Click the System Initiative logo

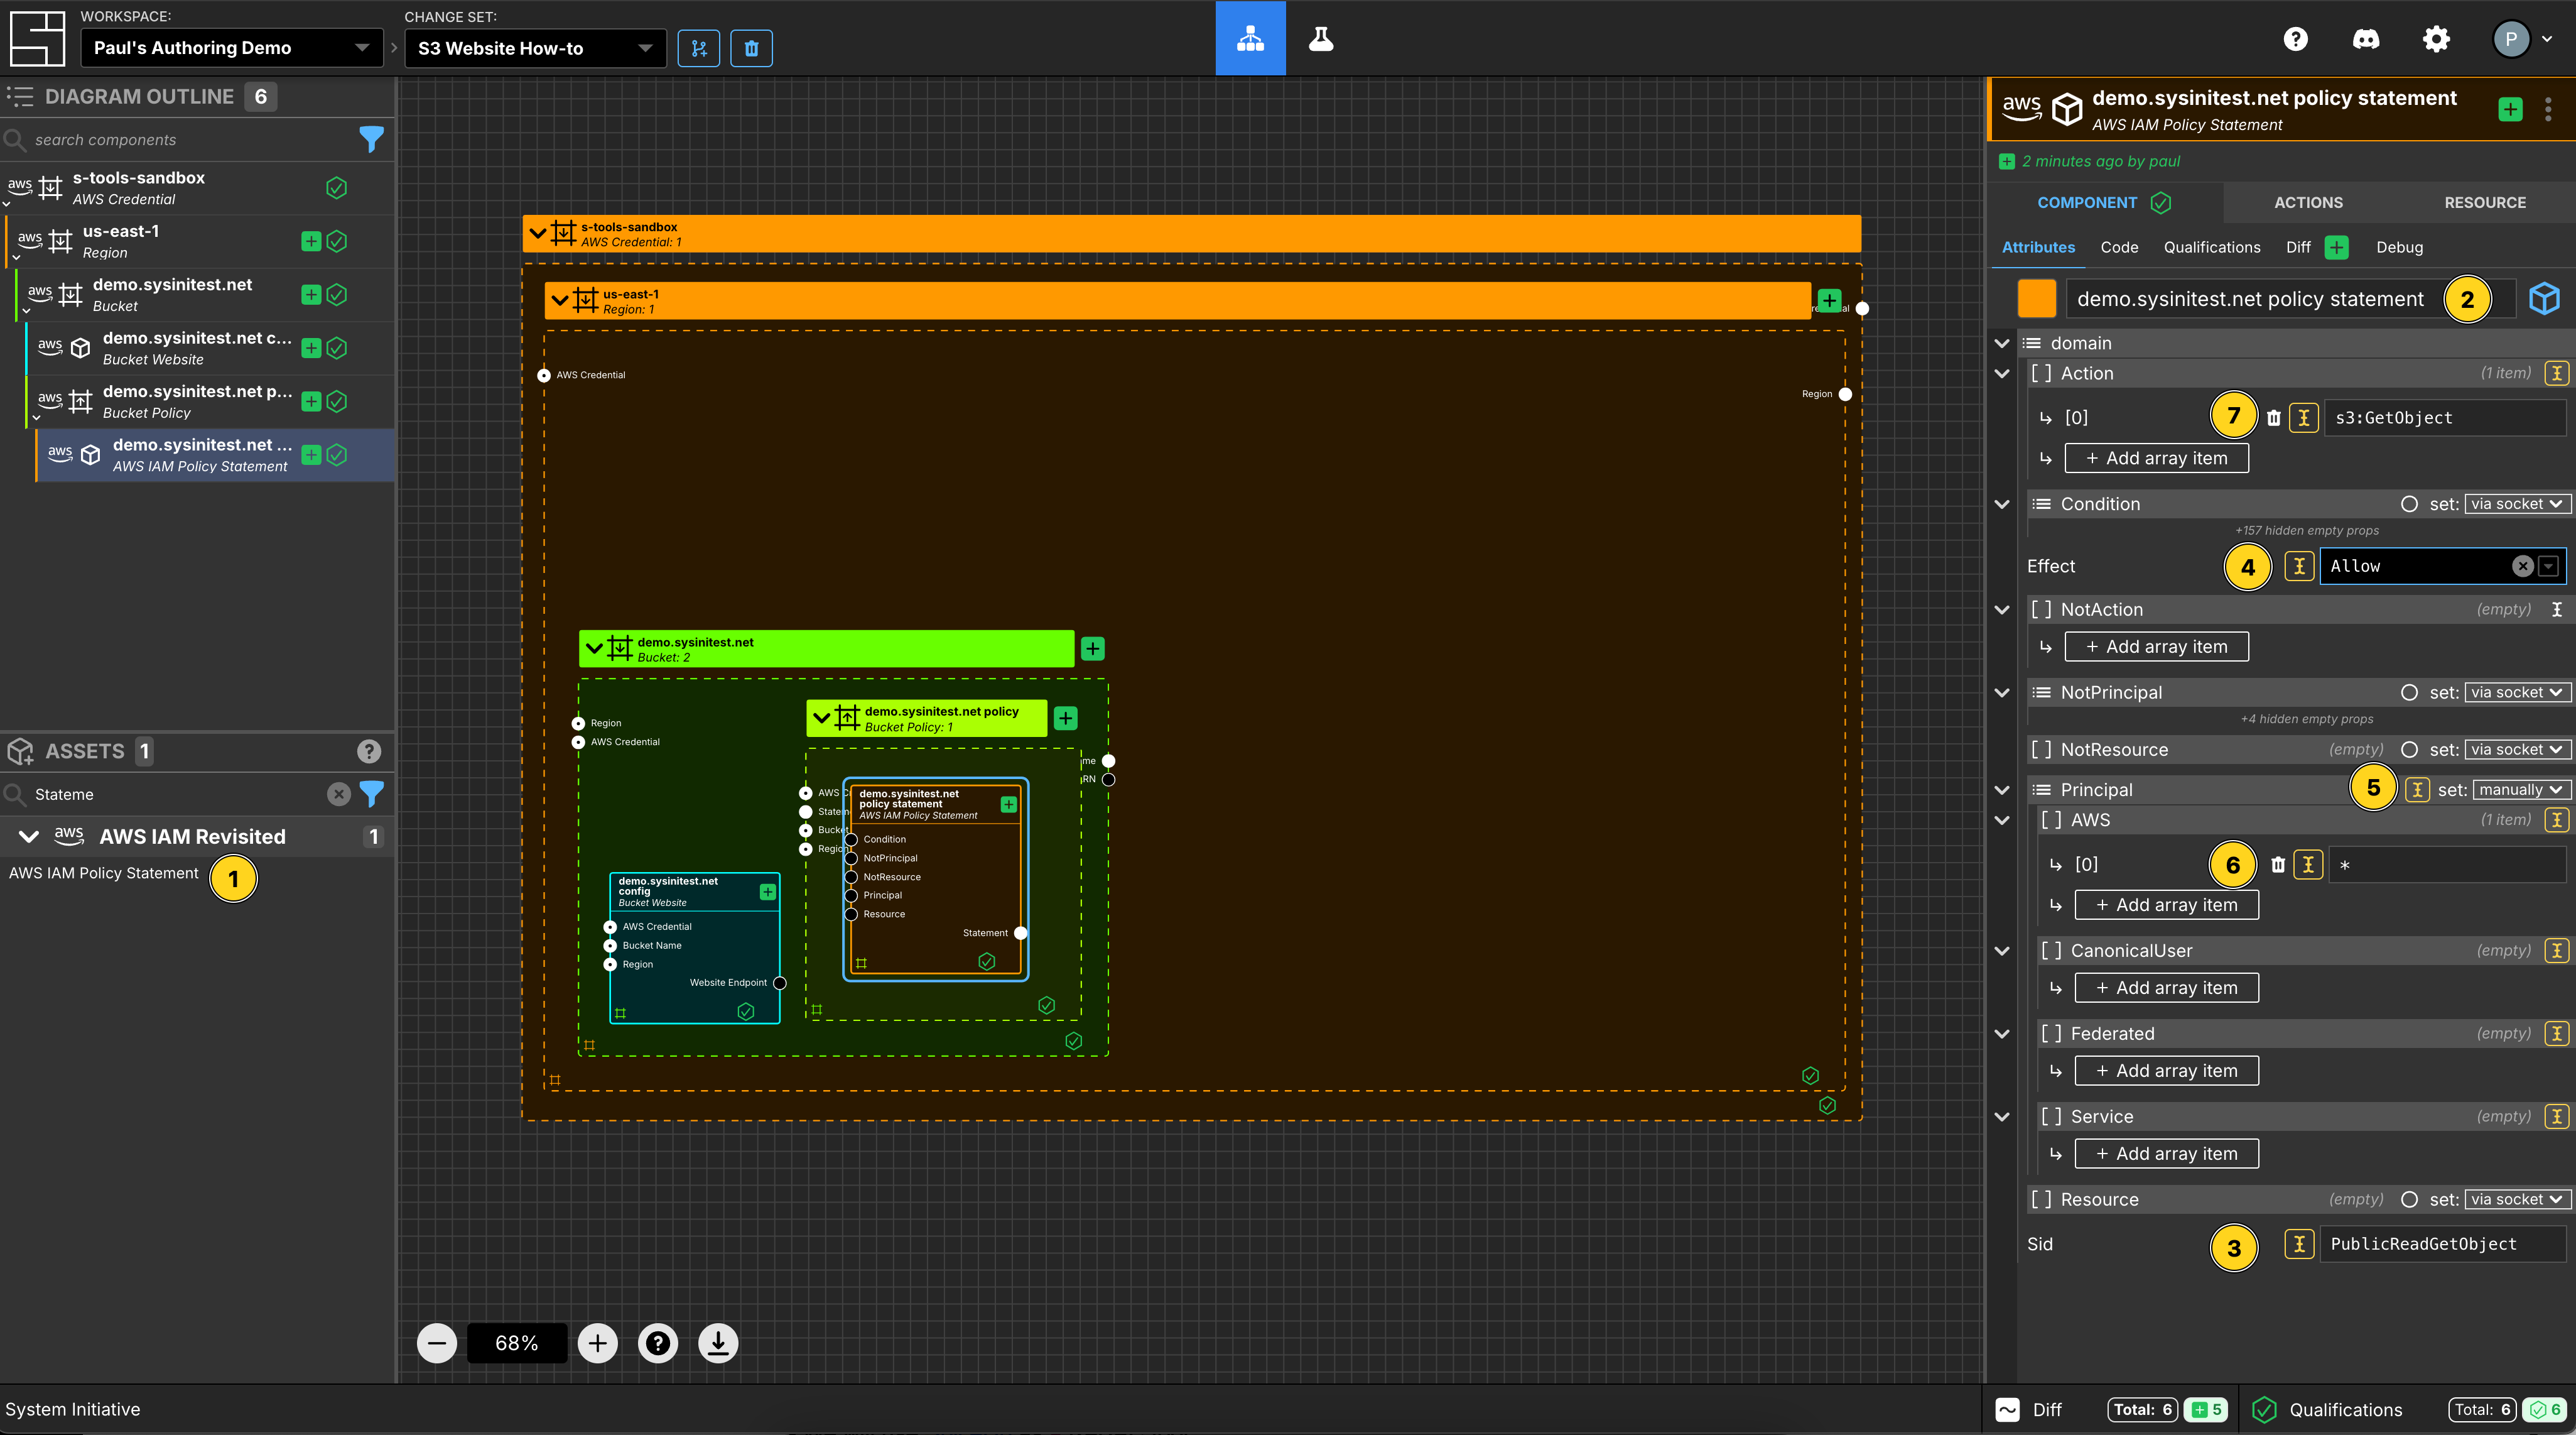[x=37, y=39]
